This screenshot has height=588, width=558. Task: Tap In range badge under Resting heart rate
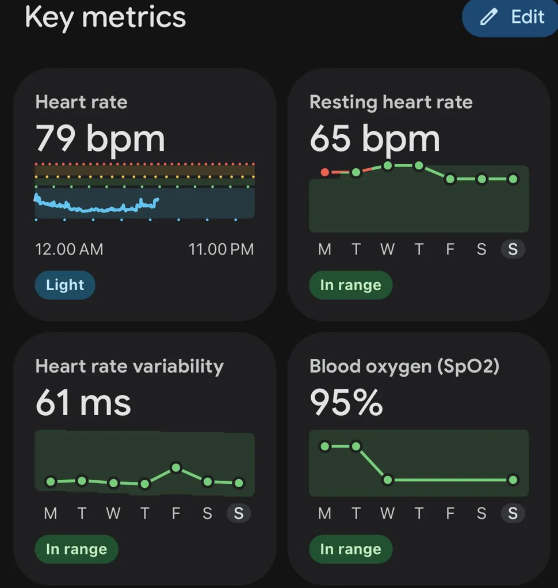click(350, 285)
